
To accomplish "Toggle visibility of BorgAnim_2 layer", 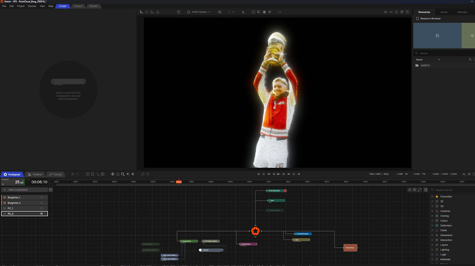I will coord(41,203).
